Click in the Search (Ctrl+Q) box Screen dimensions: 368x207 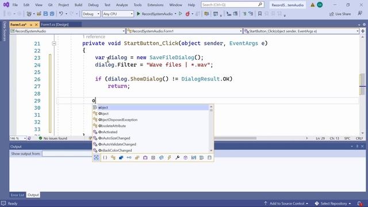coord(230,5)
